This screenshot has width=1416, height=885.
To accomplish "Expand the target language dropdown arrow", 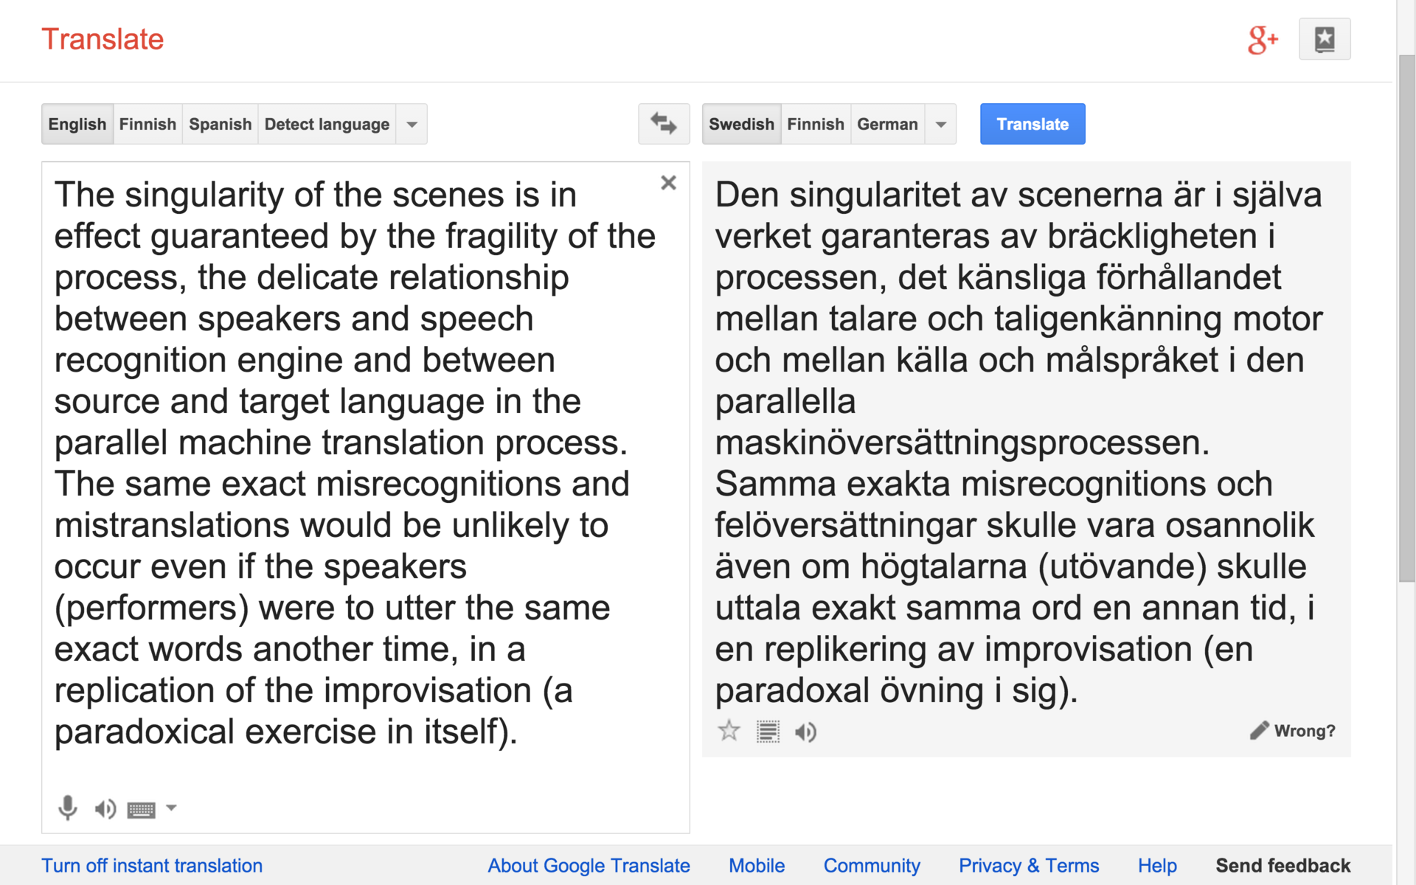I will coord(941,124).
